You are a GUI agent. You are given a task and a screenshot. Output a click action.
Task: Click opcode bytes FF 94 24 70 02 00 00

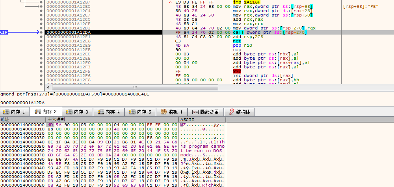coord(203,32)
